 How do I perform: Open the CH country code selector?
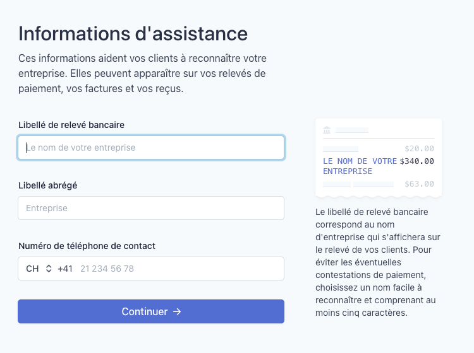point(39,269)
